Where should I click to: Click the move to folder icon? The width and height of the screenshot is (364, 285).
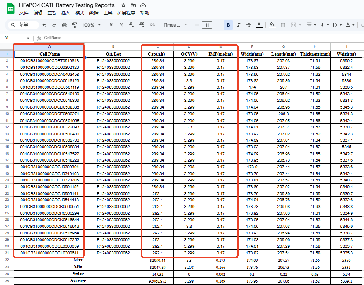pos(133,5)
